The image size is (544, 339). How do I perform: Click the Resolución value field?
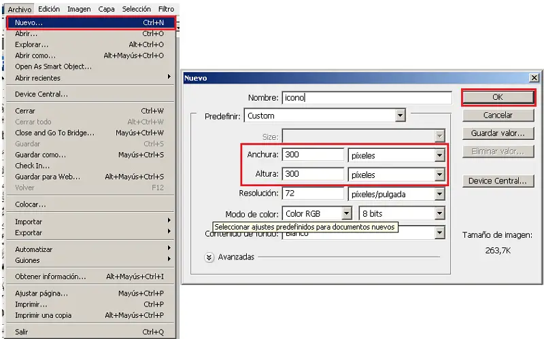313,194
